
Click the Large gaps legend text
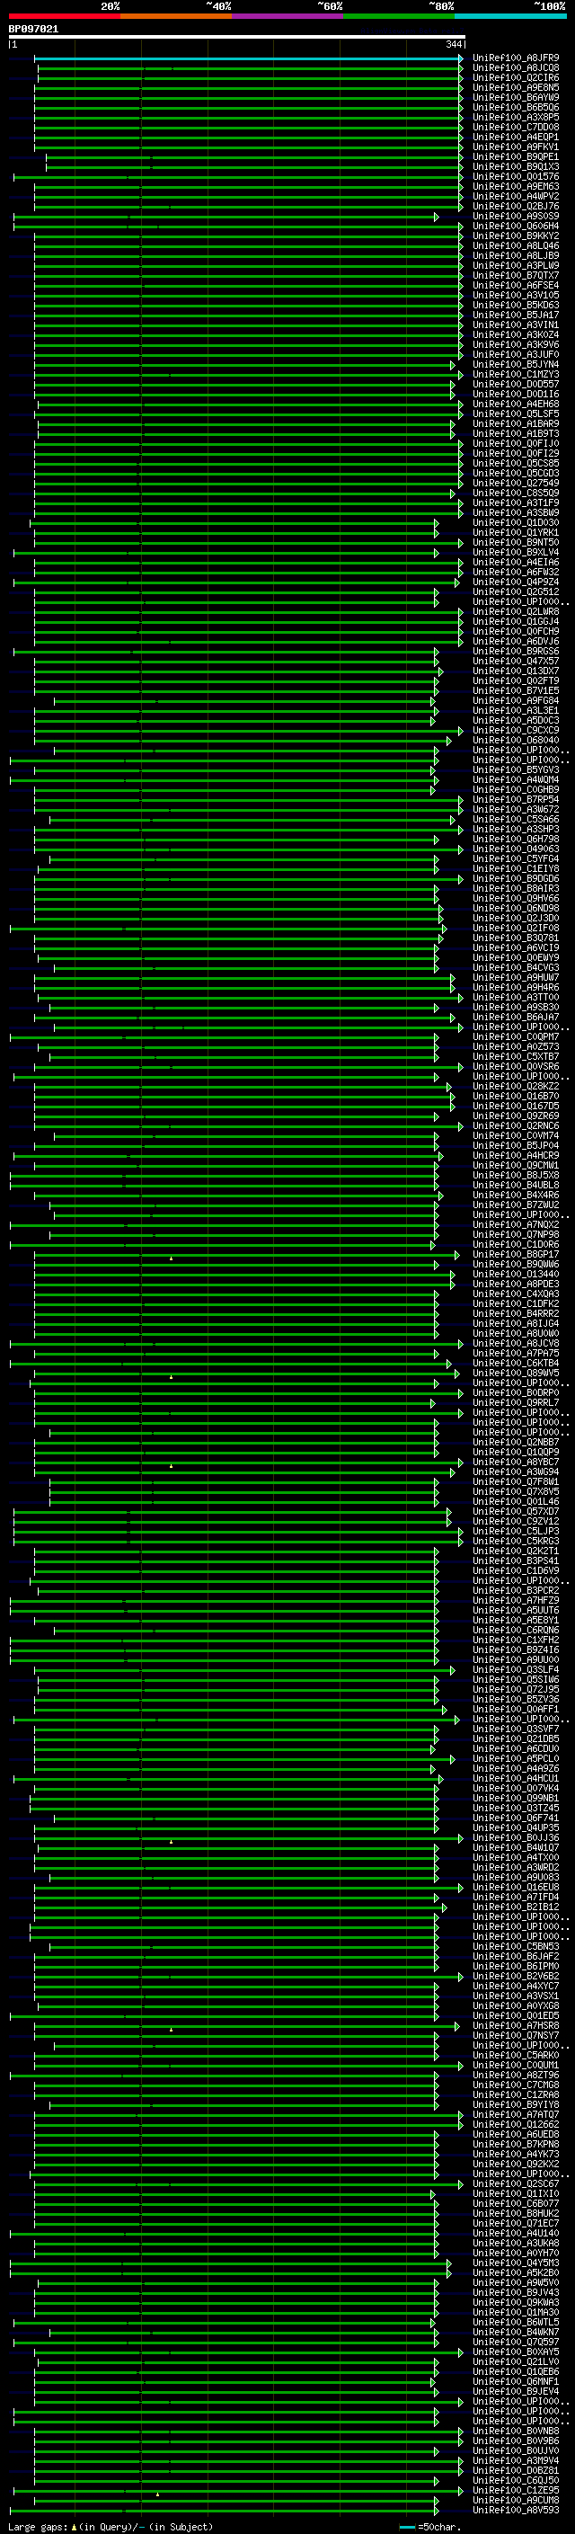pos(111,2526)
